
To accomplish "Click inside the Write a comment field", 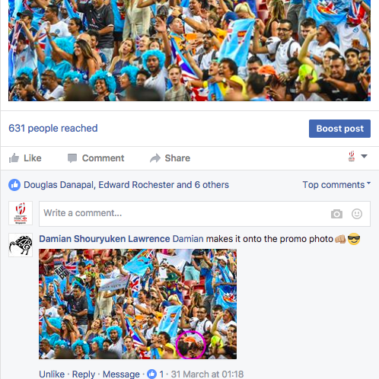I will click(205, 214).
